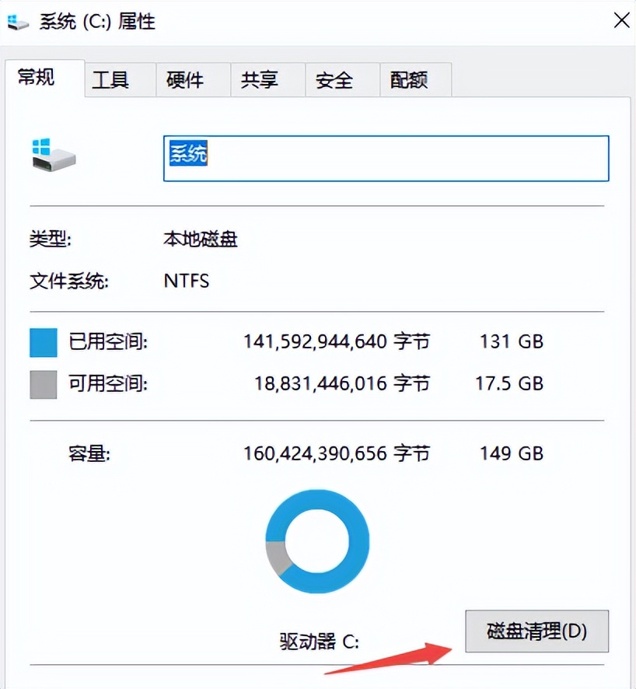Click the NTFS file system value
This screenshot has width=636, height=689.
(187, 282)
